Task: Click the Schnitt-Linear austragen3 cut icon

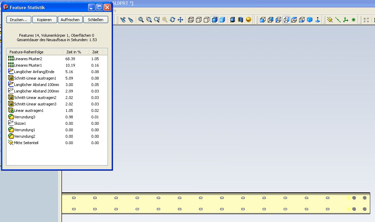Action: 11,104
